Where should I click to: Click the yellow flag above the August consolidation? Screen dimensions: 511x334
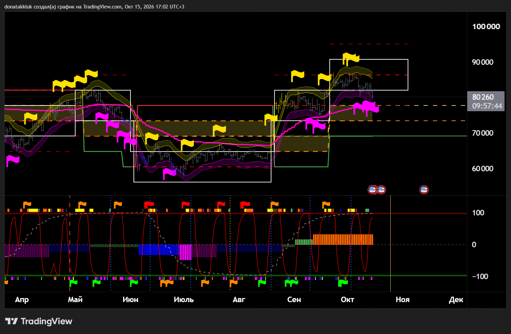[219, 130]
